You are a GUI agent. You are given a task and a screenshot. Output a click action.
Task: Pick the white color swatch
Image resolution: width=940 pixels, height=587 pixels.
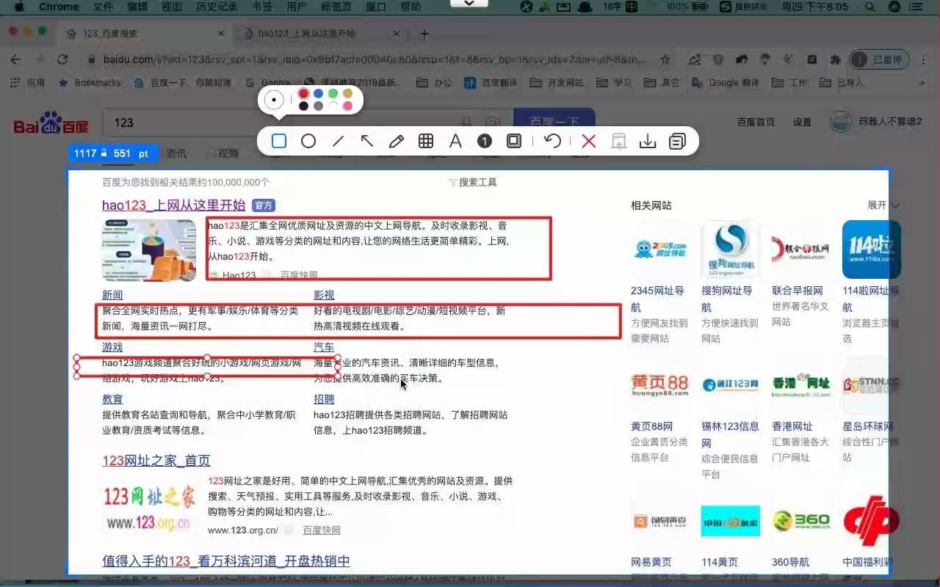(333, 106)
